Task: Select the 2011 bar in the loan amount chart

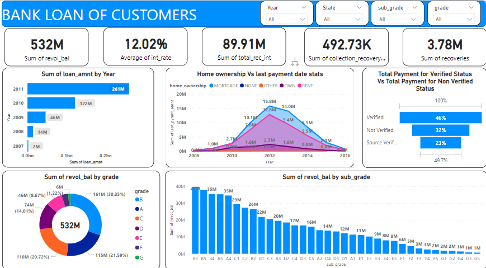Action: [x=78, y=88]
